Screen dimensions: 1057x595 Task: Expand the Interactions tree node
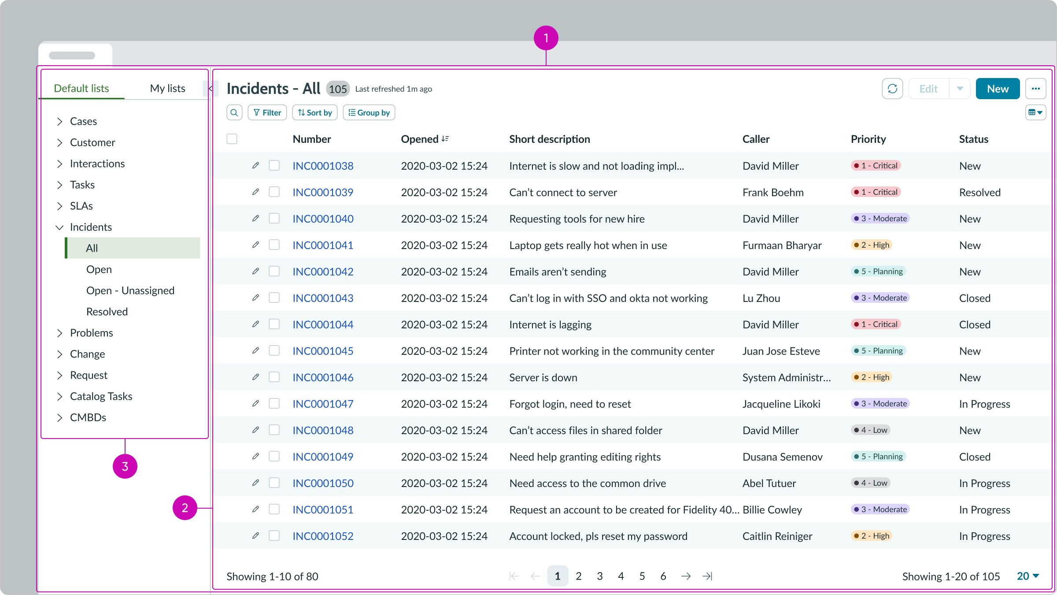coord(59,164)
